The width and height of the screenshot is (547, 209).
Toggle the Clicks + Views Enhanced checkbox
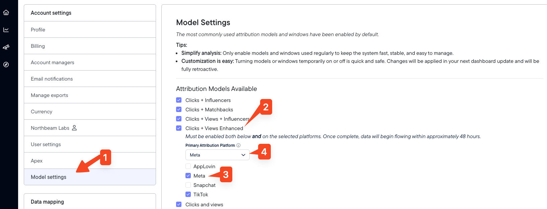[x=179, y=128]
